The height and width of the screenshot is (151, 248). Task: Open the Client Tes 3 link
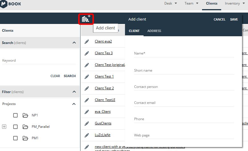click(x=104, y=53)
